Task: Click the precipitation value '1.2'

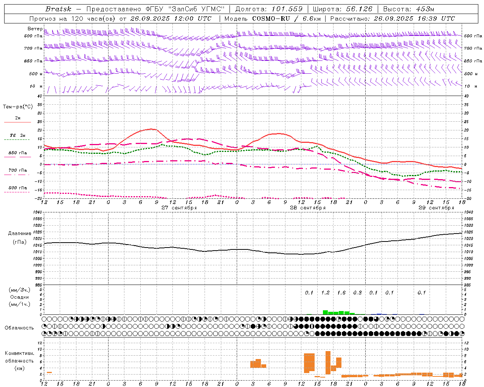Action: [325, 293]
